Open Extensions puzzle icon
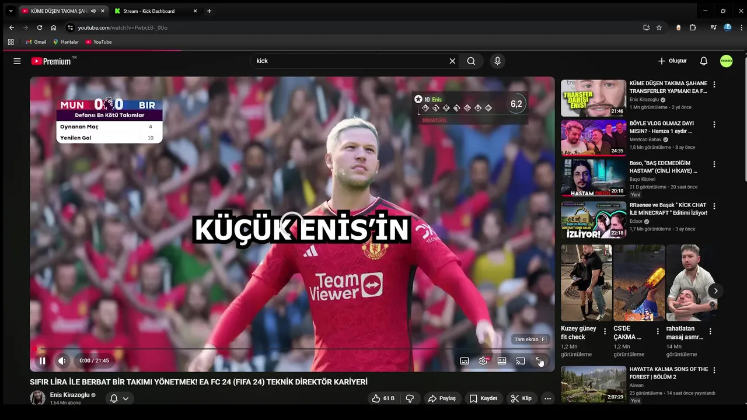The height and width of the screenshot is (420, 747). tap(693, 27)
